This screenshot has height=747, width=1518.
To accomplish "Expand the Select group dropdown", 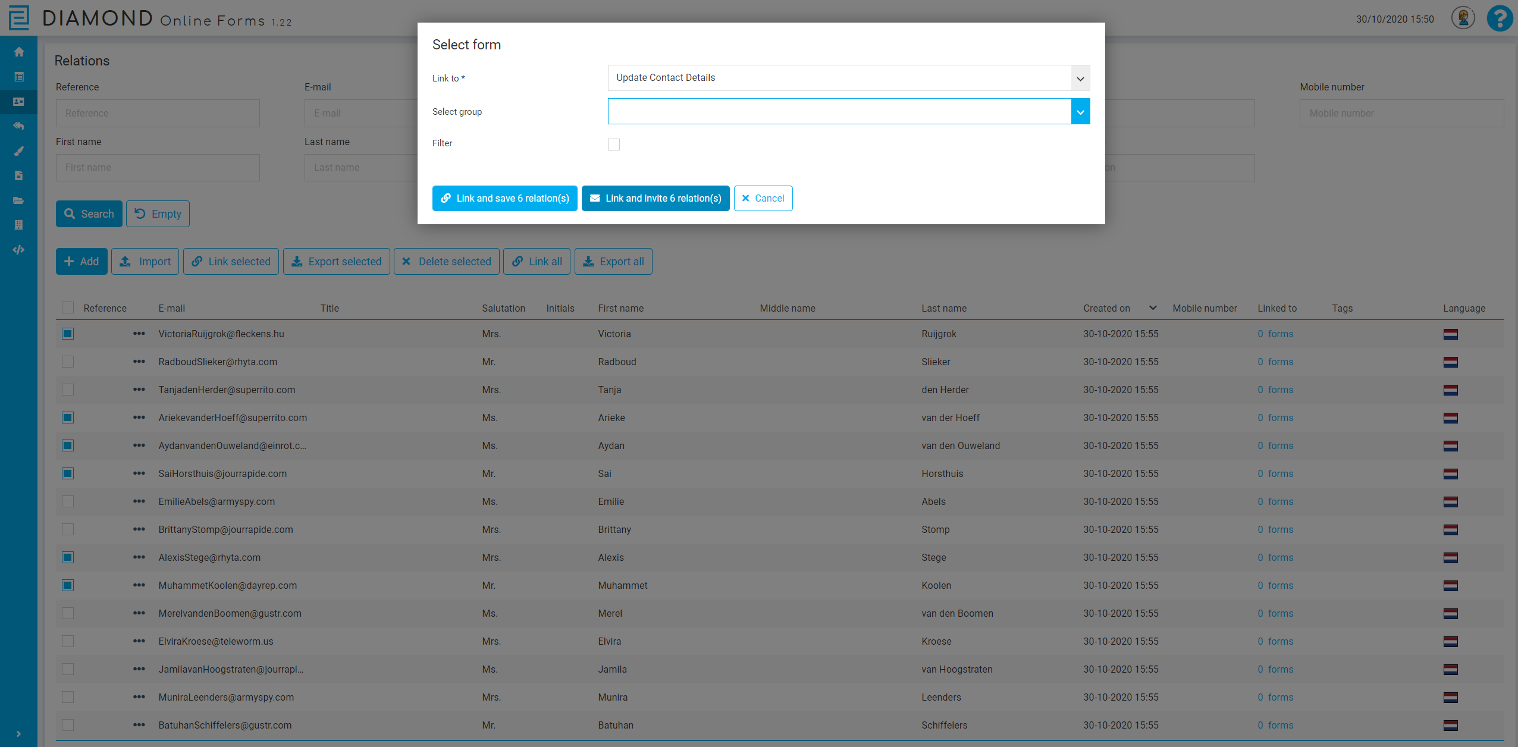I will coord(1080,111).
